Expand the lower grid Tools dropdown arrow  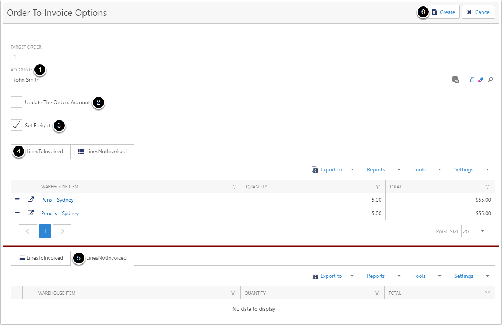click(x=440, y=276)
